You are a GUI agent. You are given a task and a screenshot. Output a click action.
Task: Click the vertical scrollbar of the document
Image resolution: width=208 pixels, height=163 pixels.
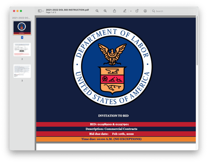(197, 40)
